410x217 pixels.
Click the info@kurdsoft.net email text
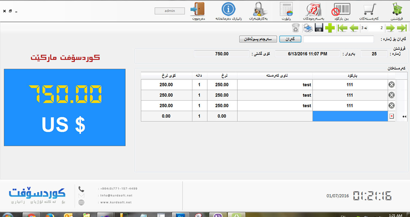[116, 196]
